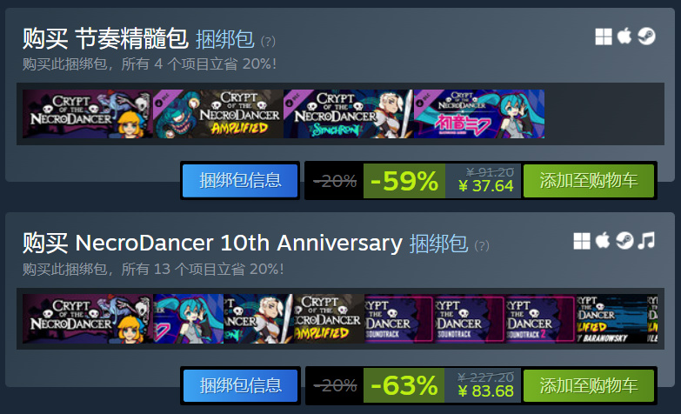This screenshot has height=414, width=681.
Task: Add the ¥37.64 bundle to cart
Action: [x=589, y=181]
